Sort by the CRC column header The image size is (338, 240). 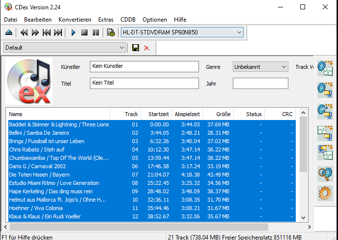click(280, 114)
